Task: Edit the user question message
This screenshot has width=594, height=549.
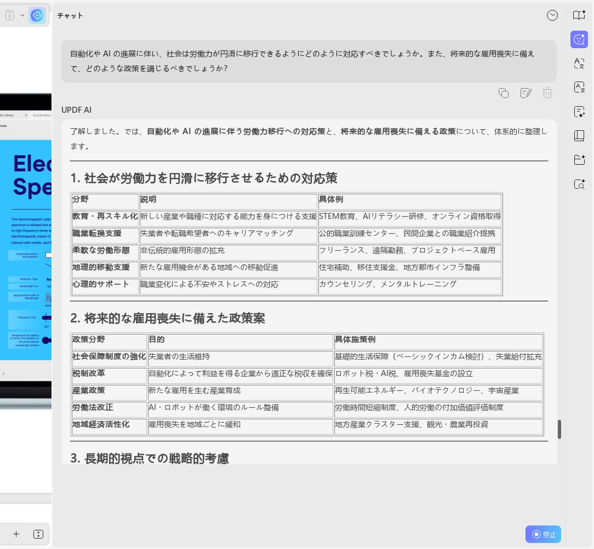Action: click(526, 93)
